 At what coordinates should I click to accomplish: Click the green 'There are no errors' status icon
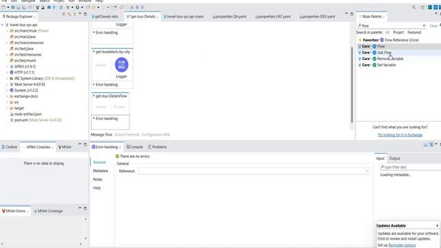(x=117, y=156)
